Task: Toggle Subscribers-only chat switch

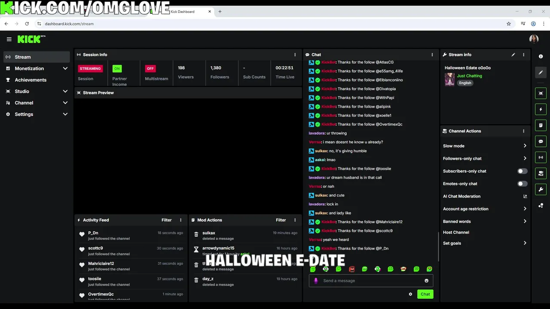Action: coord(522,171)
